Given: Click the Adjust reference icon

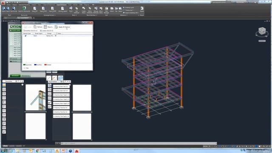Looking at the screenshot, I should click(x=120, y=9).
